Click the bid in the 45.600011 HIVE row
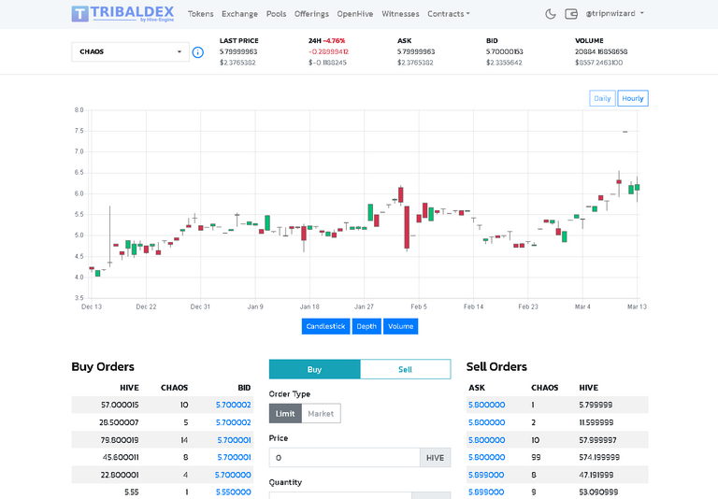Image resolution: width=718 pixels, height=499 pixels. tap(234, 457)
